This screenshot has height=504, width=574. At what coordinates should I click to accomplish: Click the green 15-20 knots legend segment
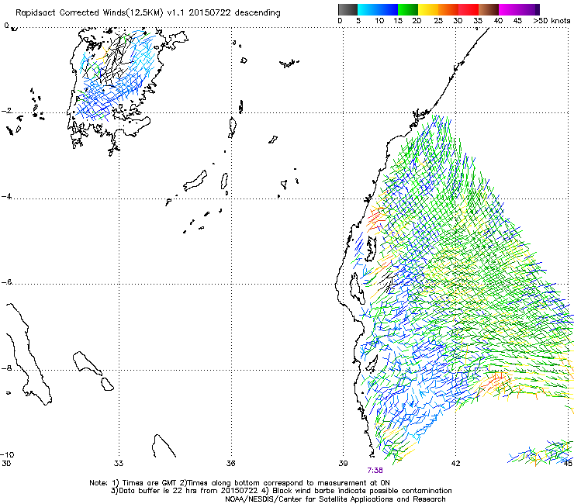[x=408, y=9]
